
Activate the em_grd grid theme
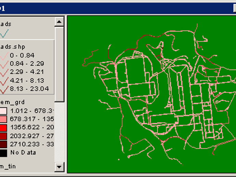12,103
